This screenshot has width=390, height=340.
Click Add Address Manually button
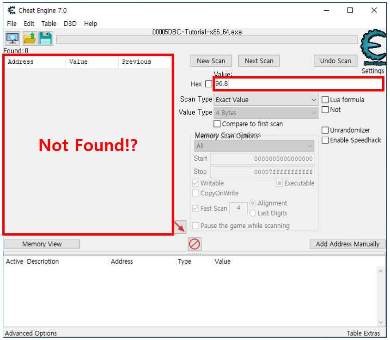point(347,244)
